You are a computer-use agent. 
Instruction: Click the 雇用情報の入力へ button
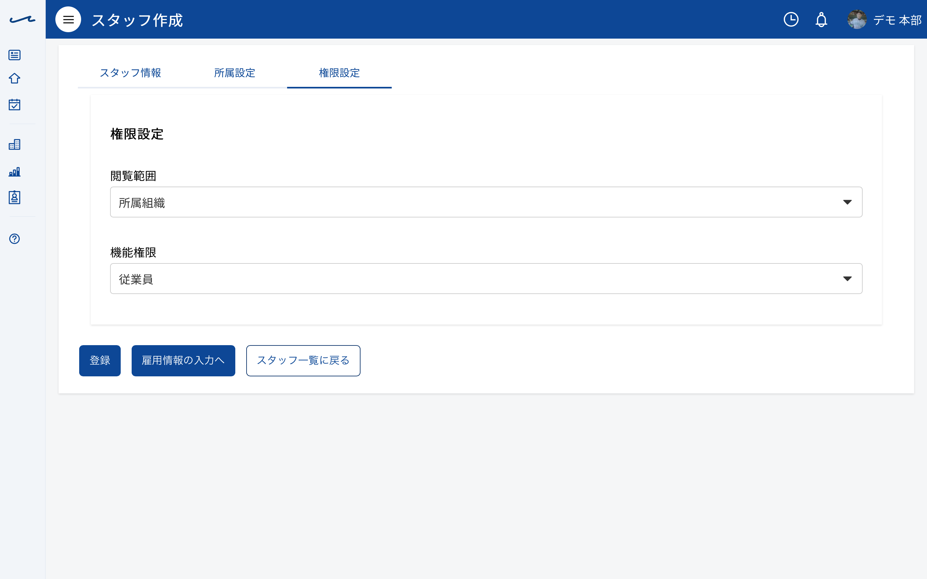[x=183, y=361]
